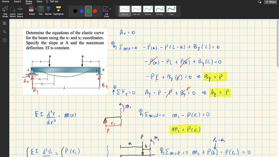Click the Tell me search box
This screenshot has width=279, height=157.
click(x=52, y=1)
